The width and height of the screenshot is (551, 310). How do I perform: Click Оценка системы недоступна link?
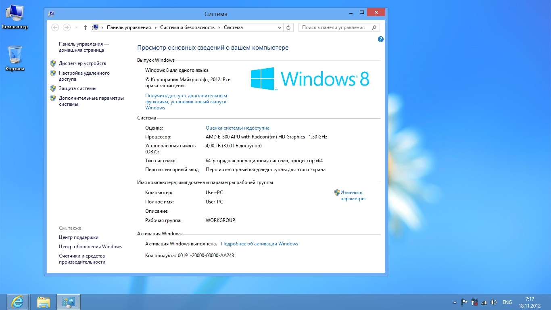238,128
